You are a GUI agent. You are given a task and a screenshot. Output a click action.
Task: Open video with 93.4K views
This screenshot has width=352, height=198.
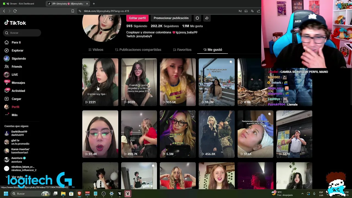click(100, 134)
